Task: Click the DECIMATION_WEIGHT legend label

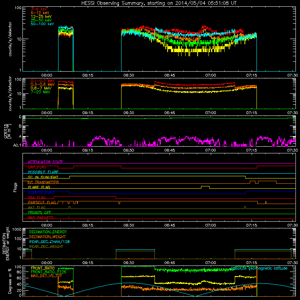Action: pyautogui.click(x=48, y=237)
